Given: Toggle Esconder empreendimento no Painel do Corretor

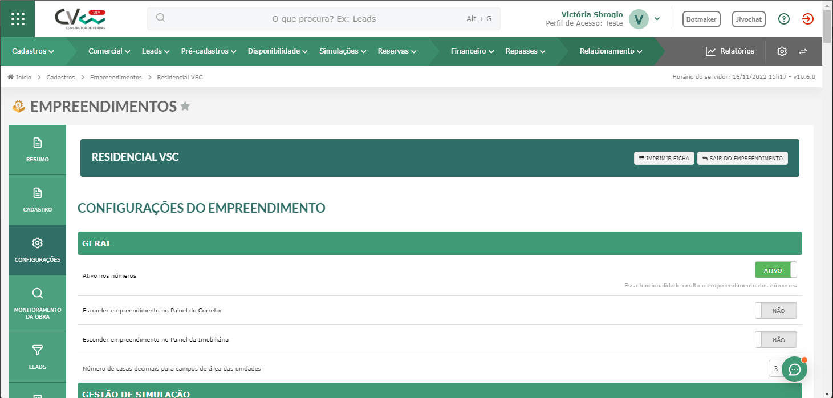Looking at the screenshot, I should (x=775, y=310).
